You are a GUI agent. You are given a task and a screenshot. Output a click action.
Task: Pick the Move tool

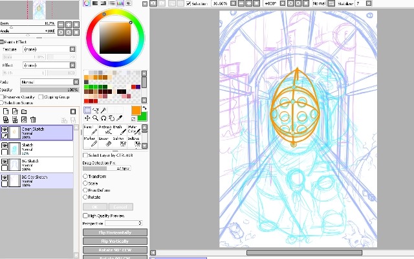pyautogui.click(x=88, y=118)
